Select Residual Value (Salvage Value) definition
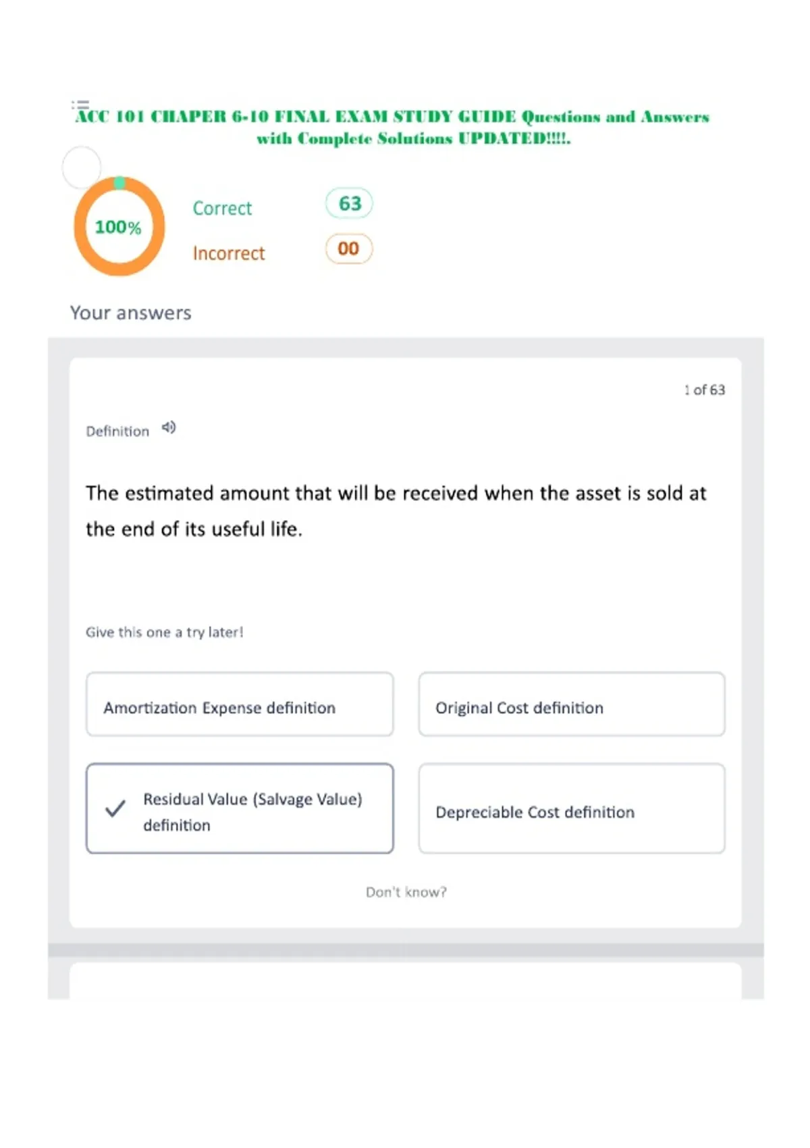810x1148 pixels. 240,808
